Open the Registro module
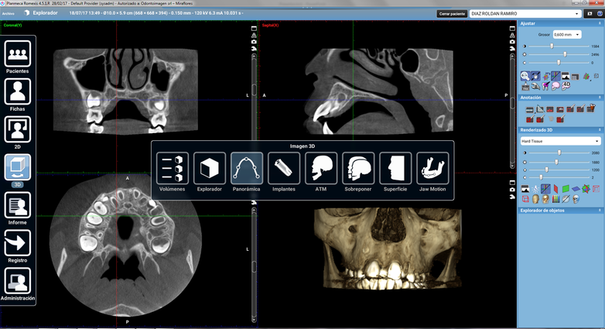 (x=17, y=246)
